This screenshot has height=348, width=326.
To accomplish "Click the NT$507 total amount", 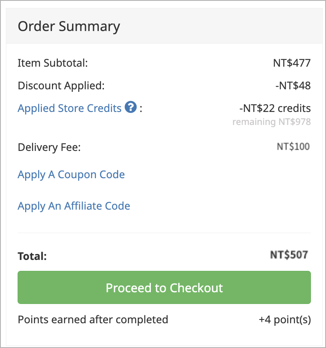I will click(x=289, y=255).
